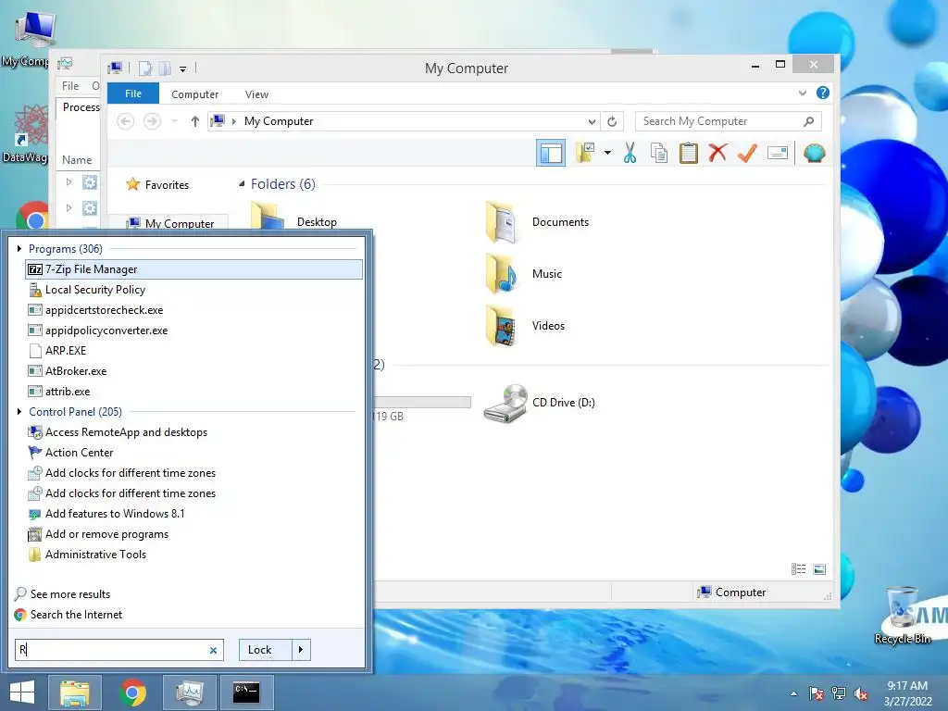Select attrib.exe result
The image size is (948, 711).
[x=194, y=392]
